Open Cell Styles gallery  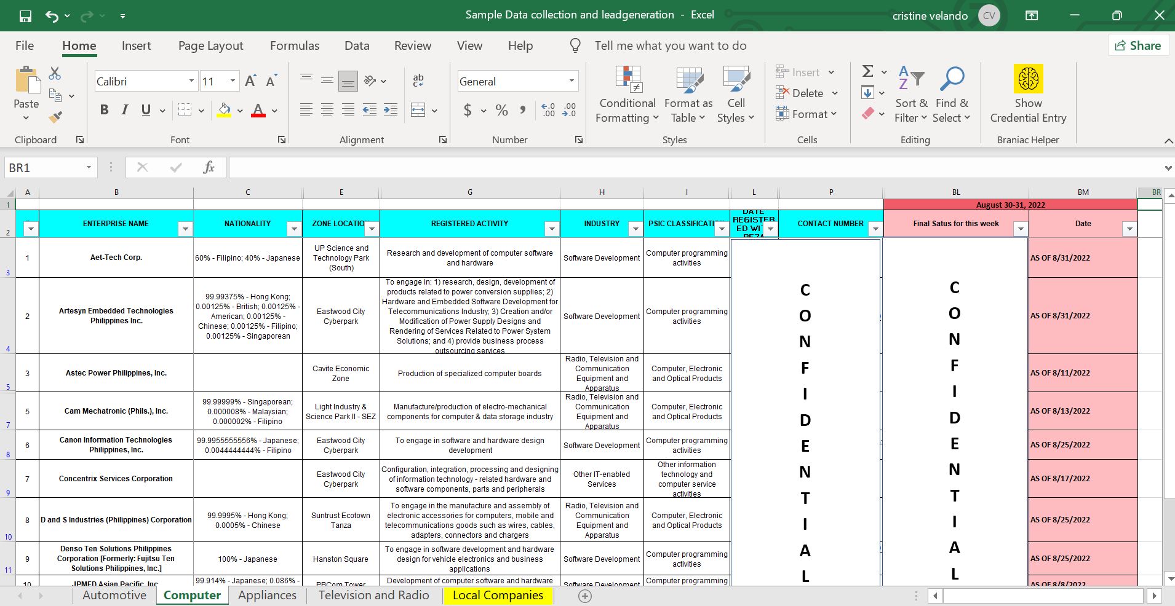point(736,95)
